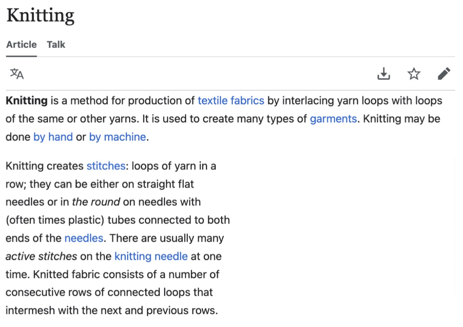463x327 pixels.
Task: Switch to the Talk tab
Action: point(56,45)
